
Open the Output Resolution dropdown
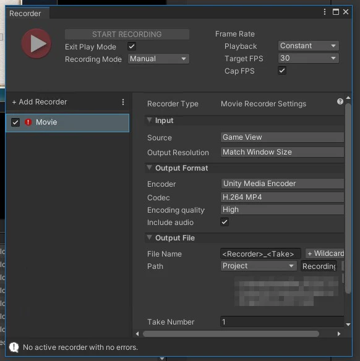click(282, 152)
